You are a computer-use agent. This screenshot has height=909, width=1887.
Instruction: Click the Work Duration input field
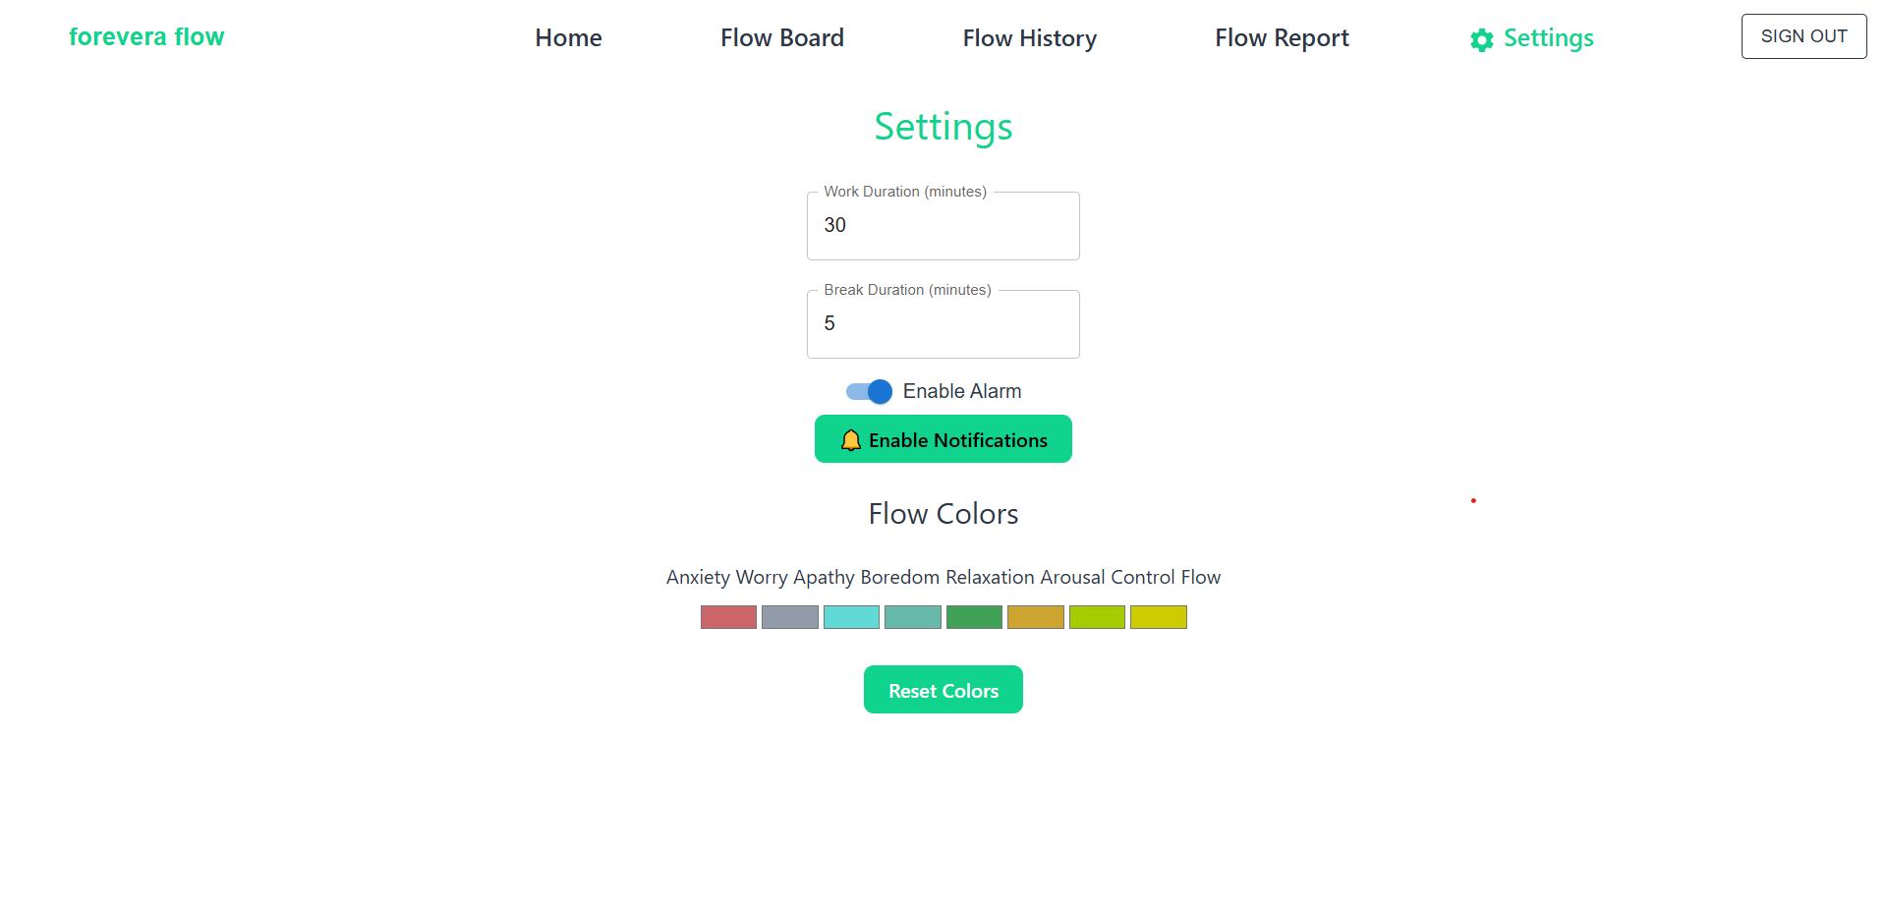click(x=943, y=225)
